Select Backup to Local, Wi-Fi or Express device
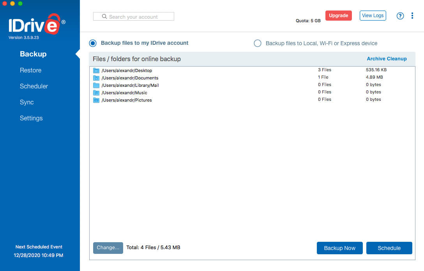Viewport: 424px width, 271px height. click(258, 43)
